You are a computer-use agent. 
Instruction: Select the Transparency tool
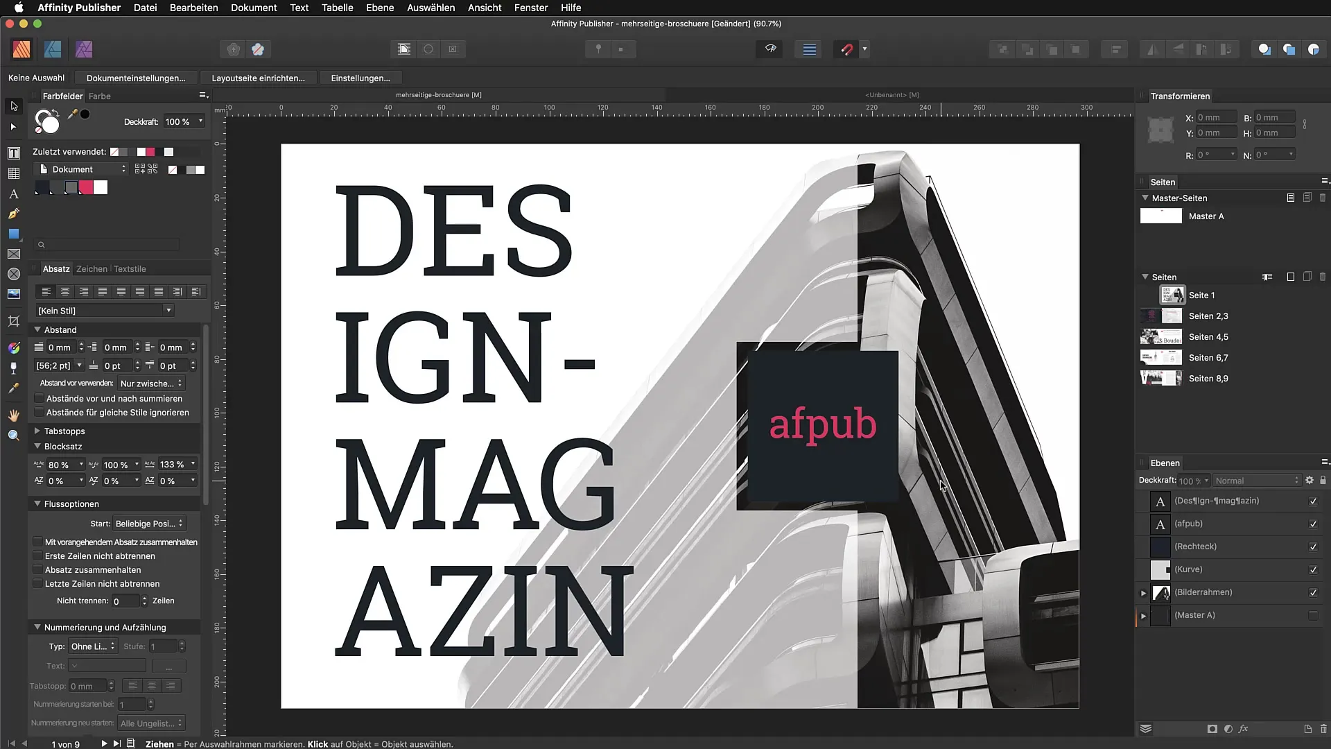(14, 368)
